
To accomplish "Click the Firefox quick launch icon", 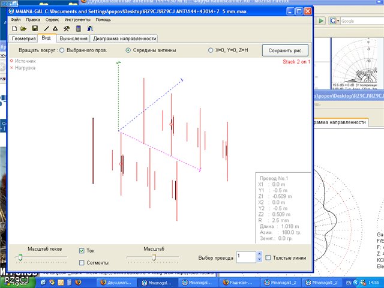I will [78, 282].
